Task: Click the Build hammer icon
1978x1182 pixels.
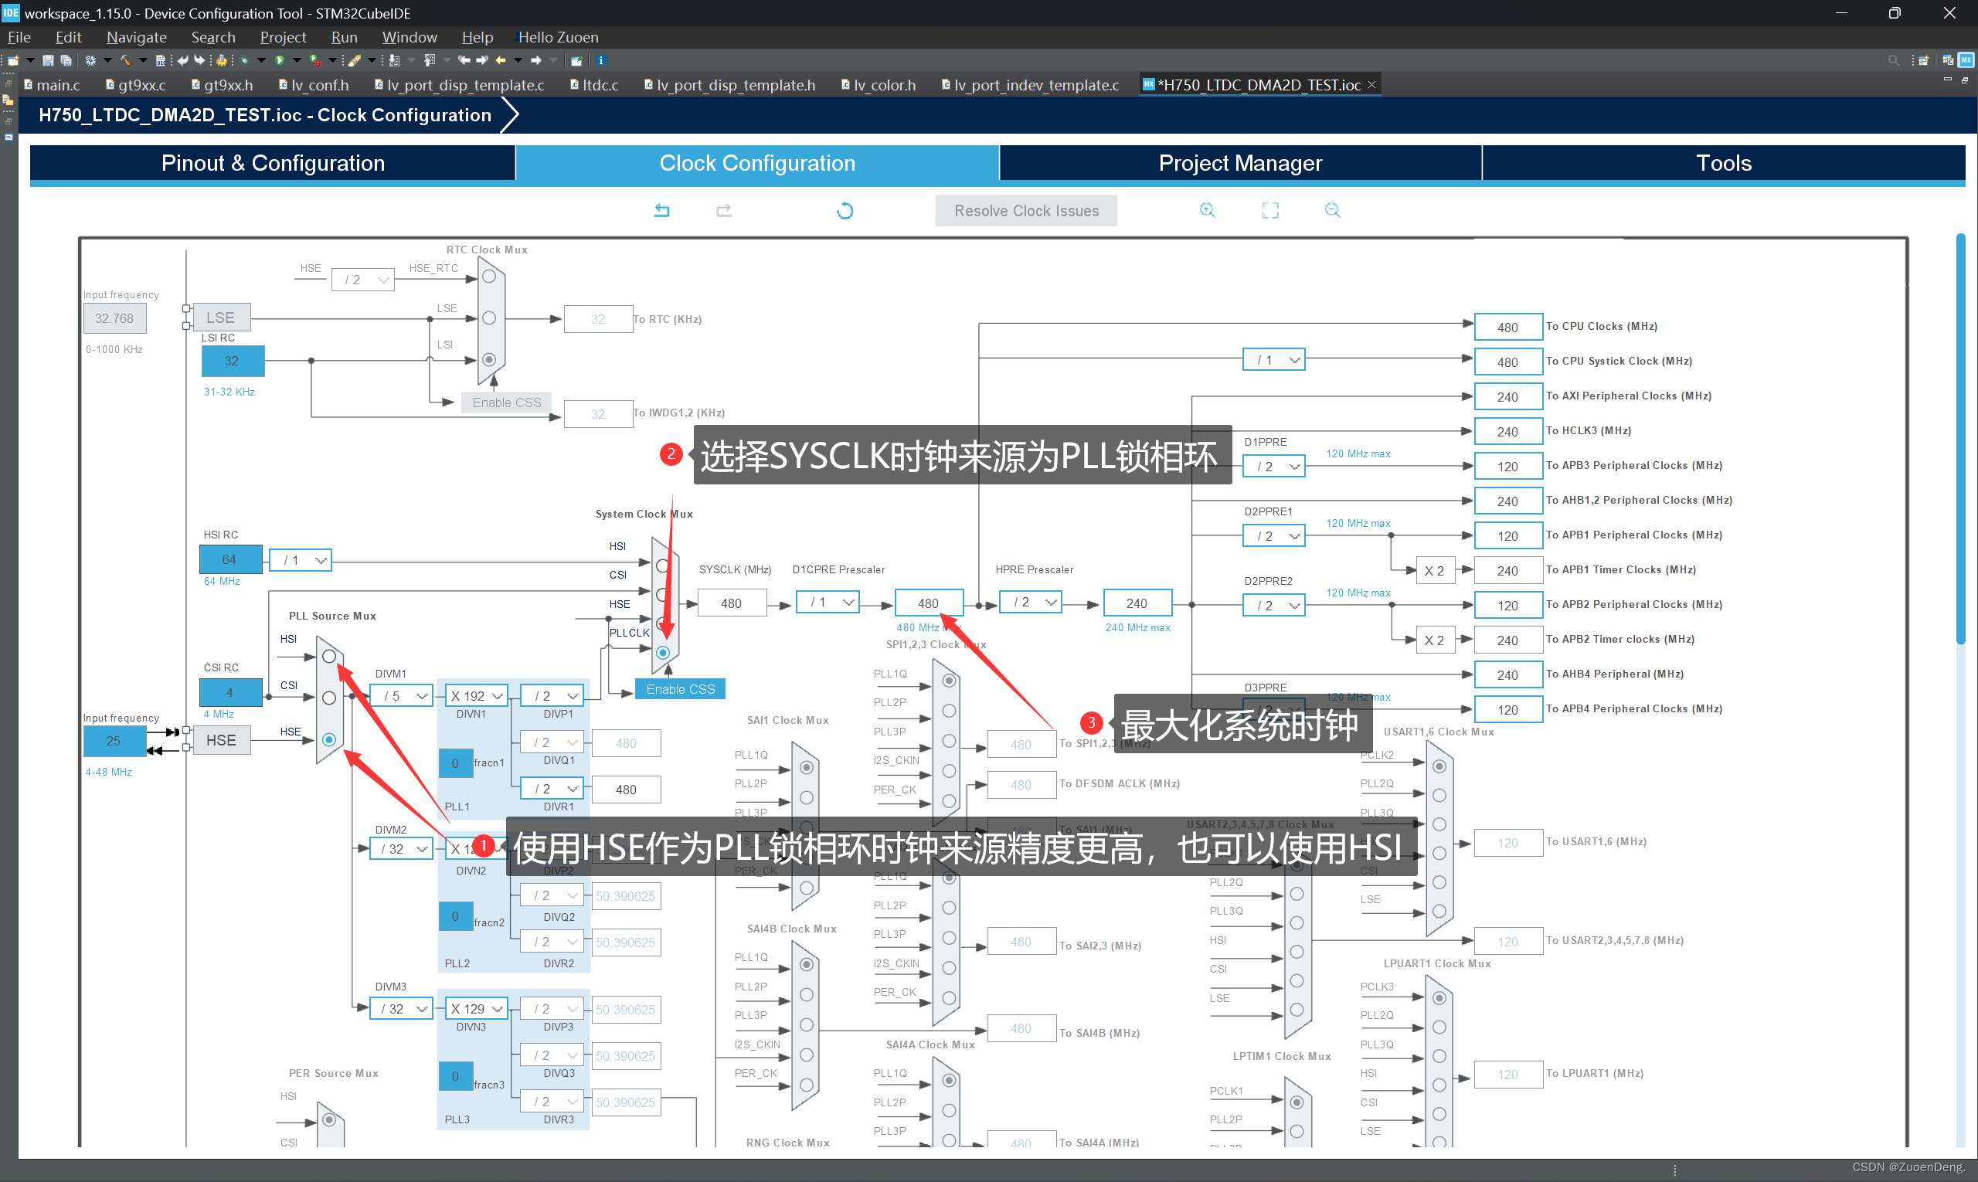Action: 125,60
